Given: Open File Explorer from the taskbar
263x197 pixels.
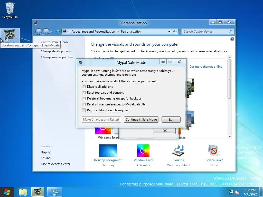Looking at the screenshot, I should (23, 192).
